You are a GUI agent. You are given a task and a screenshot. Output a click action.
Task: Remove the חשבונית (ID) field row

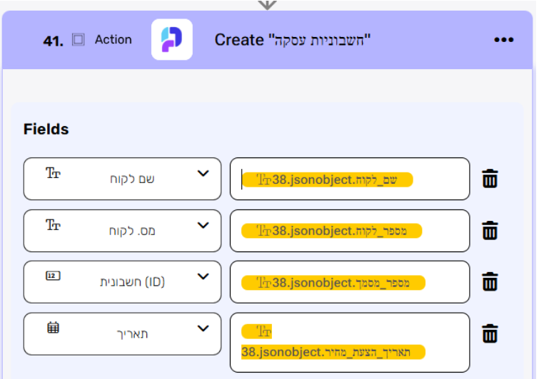(490, 282)
